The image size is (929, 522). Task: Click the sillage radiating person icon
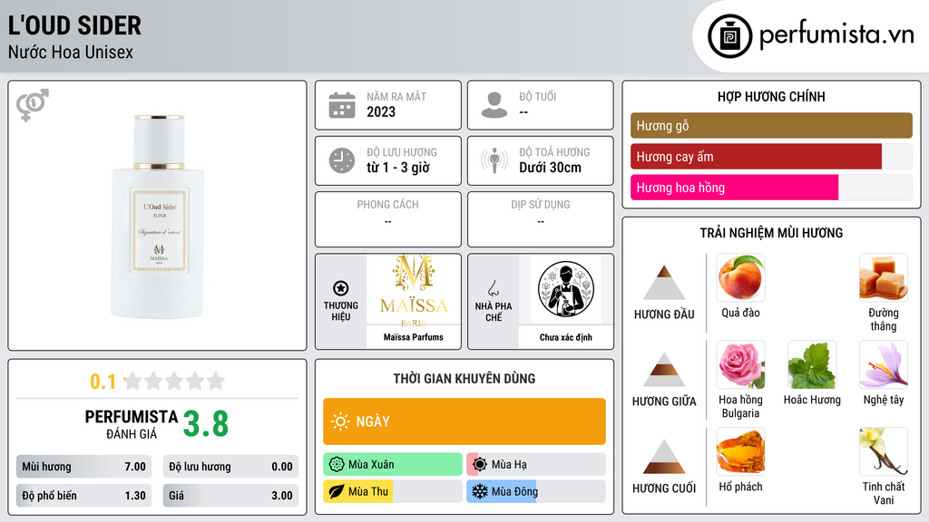[494, 160]
